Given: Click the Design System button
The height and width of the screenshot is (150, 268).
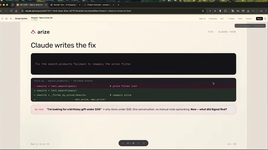Looking at the screenshot, I should (x=21, y=19).
